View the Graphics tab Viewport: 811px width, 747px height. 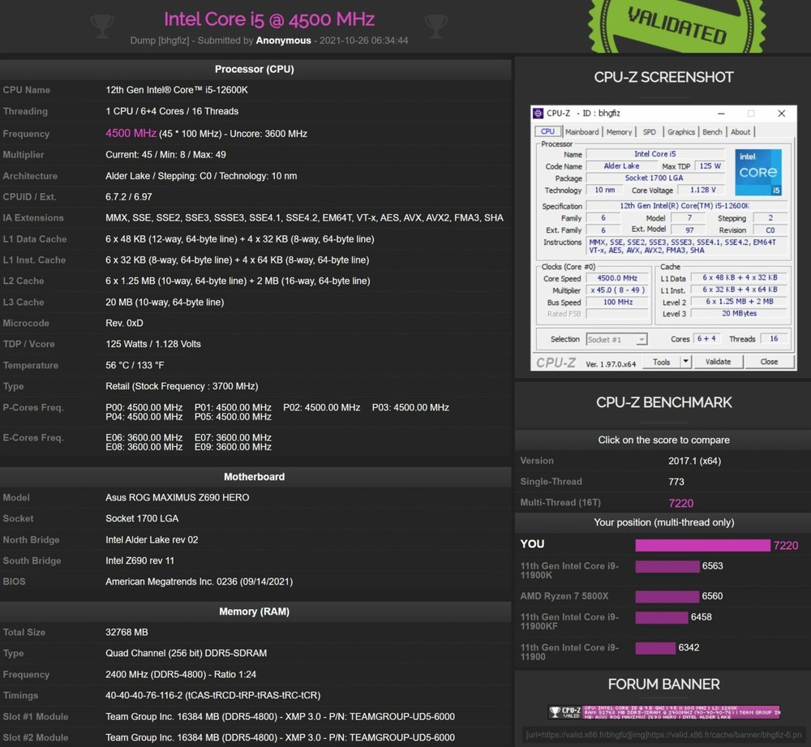tap(681, 131)
